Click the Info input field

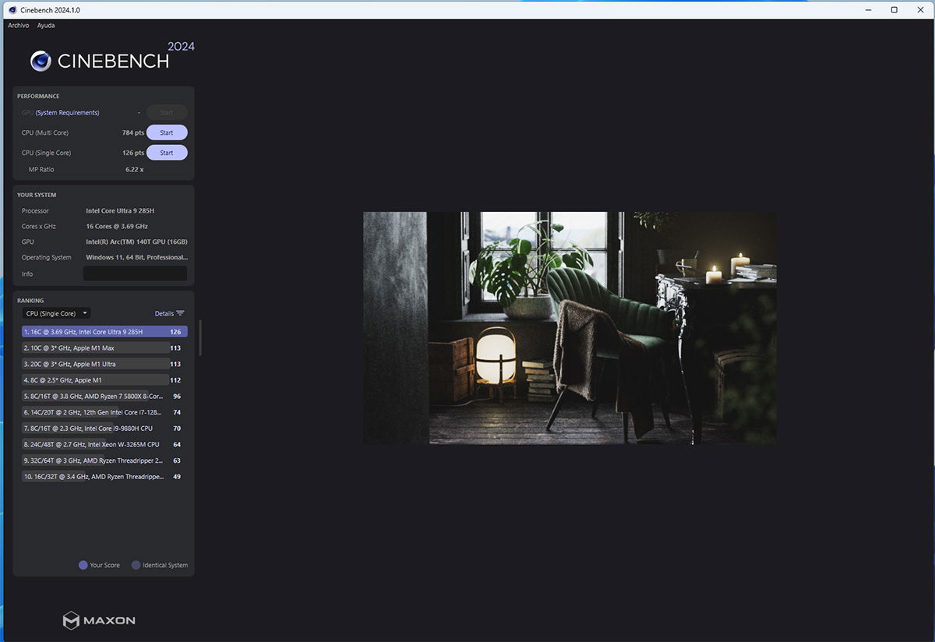tap(135, 273)
